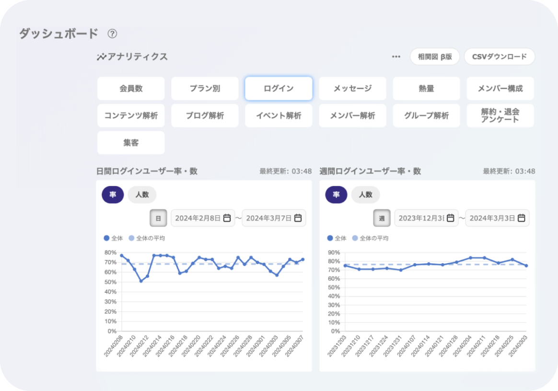
Task: Open calendar icon for 2024年2月8日 start date
Action: point(227,218)
